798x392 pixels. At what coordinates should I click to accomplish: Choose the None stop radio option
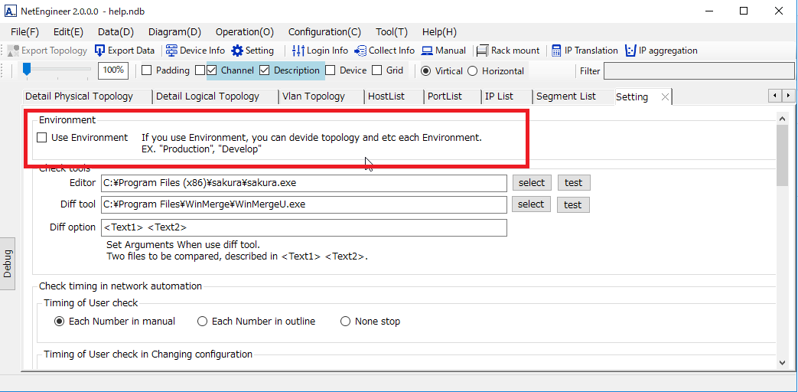tap(345, 322)
